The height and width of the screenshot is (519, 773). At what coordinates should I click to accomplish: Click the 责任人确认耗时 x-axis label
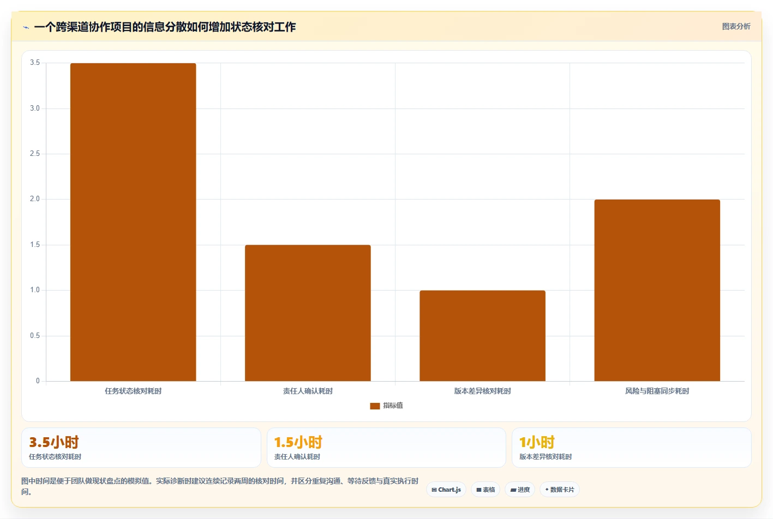[308, 391]
